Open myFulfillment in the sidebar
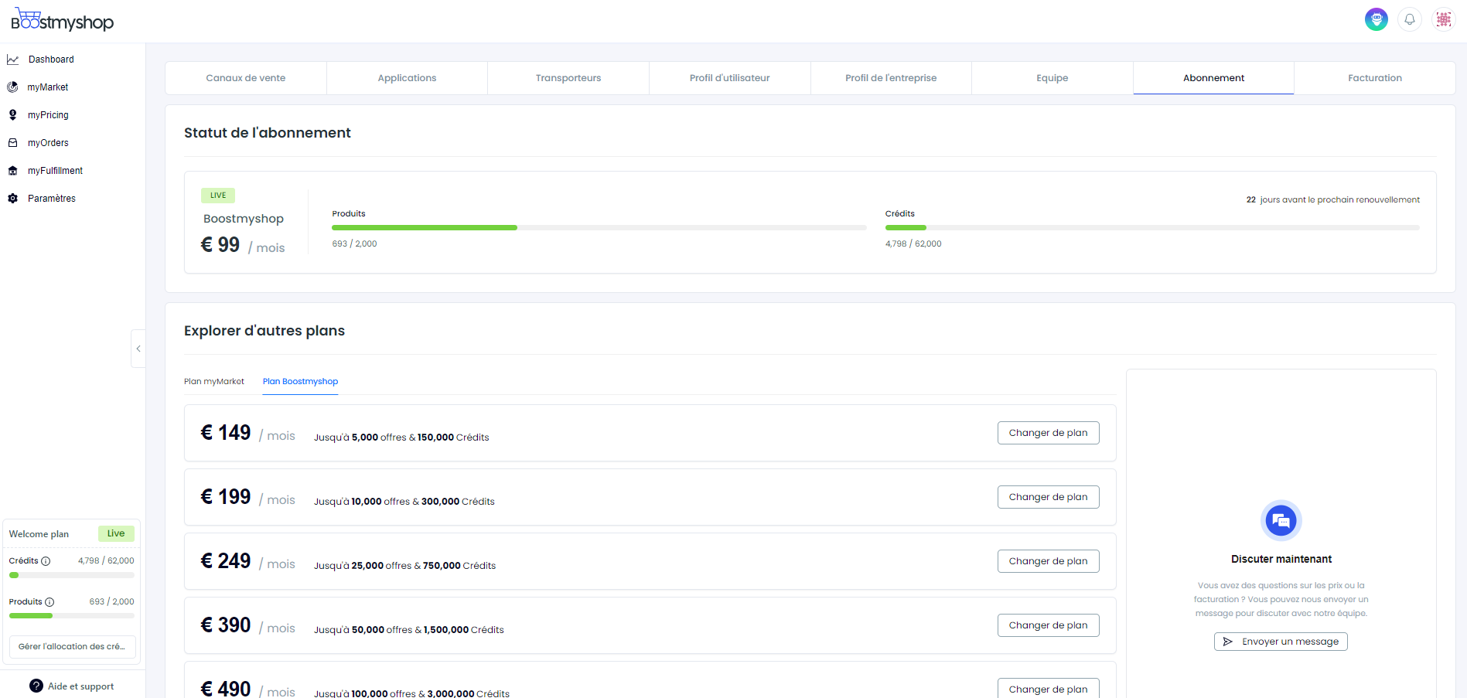 (x=55, y=171)
